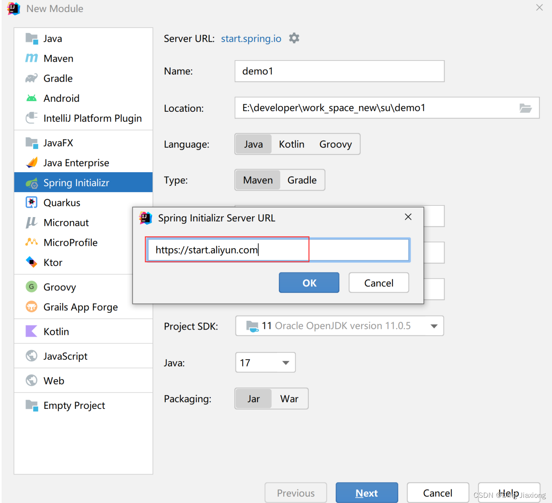This screenshot has height=503, width=552.
Task: Select Groovy as the language
Action: 336,144
